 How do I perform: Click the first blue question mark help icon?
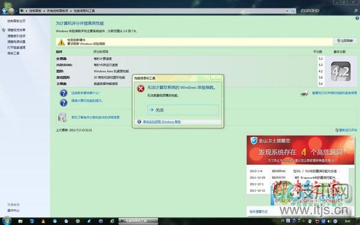point(64,93)
